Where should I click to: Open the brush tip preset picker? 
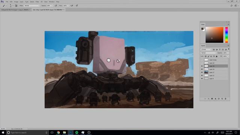10,6
